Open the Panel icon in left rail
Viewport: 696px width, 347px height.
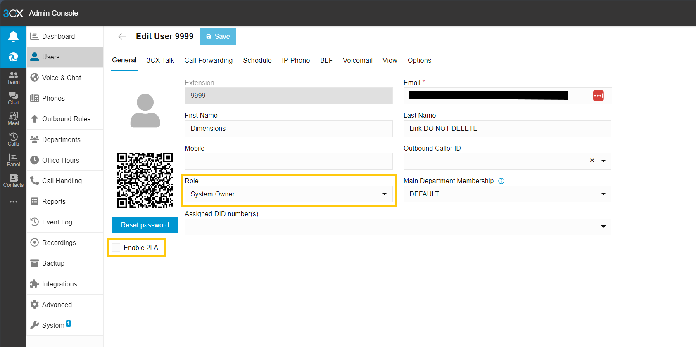[x=13, y=160]
